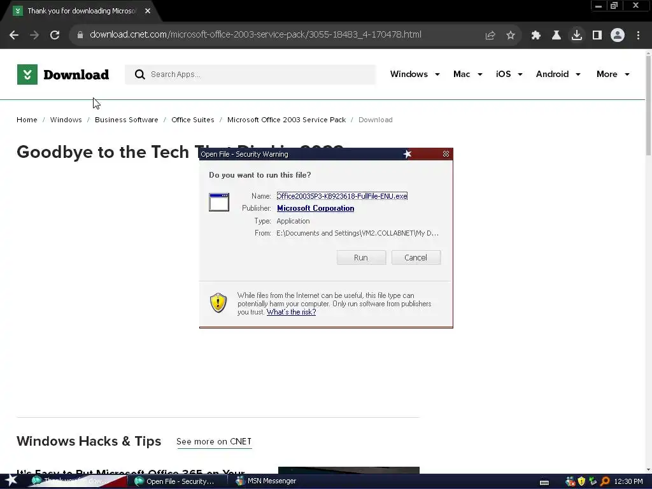
Task: Click the 'Download' breadcrumb text
Action: pyautogui.click(x=376, y=120)
